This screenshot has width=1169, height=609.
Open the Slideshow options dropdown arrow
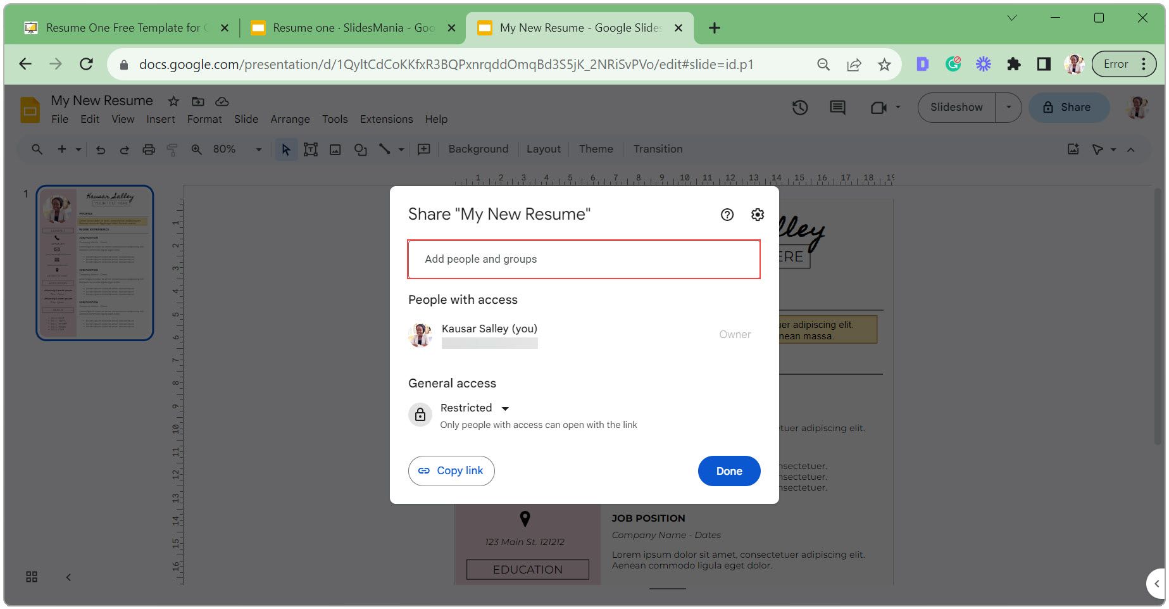(1009, 108)
